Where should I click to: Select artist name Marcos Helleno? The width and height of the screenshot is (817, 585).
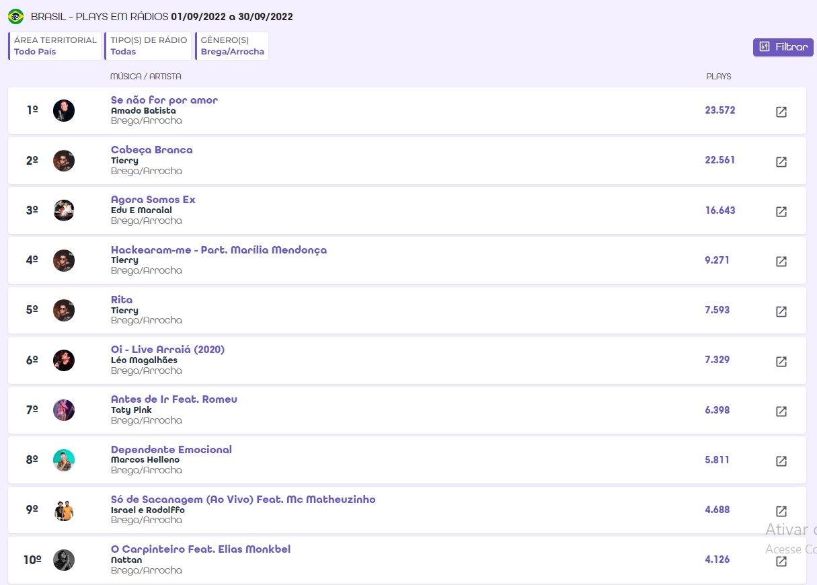pos(145,460)
